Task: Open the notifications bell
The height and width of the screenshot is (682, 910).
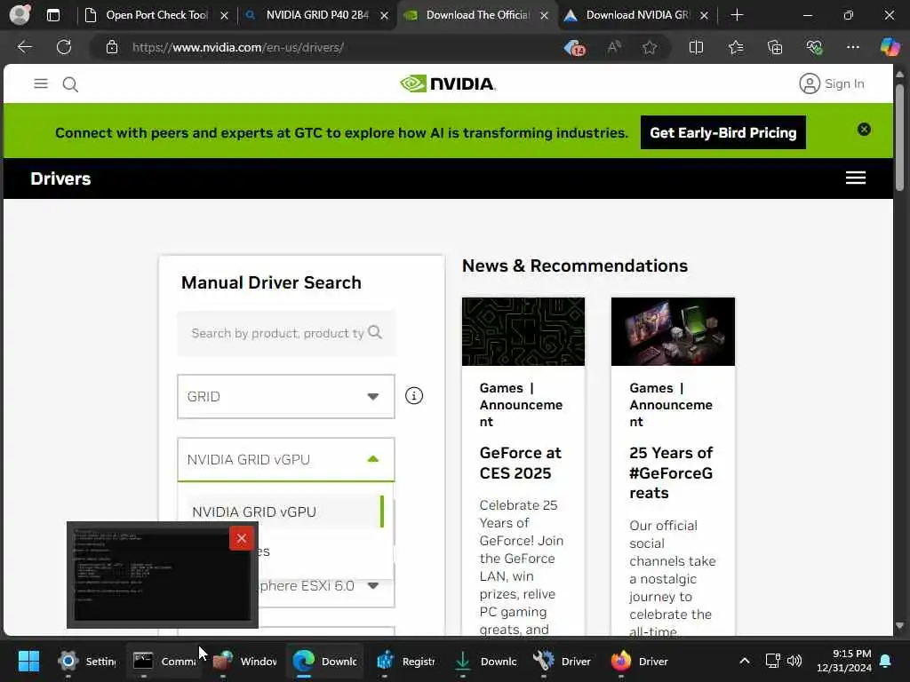Action: pos(885,661)
